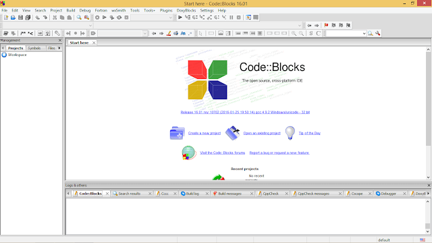The height and width of the screenshot is (243, 432).
Task: Toggle source with S icon
Action: click(x=311, y=33)
